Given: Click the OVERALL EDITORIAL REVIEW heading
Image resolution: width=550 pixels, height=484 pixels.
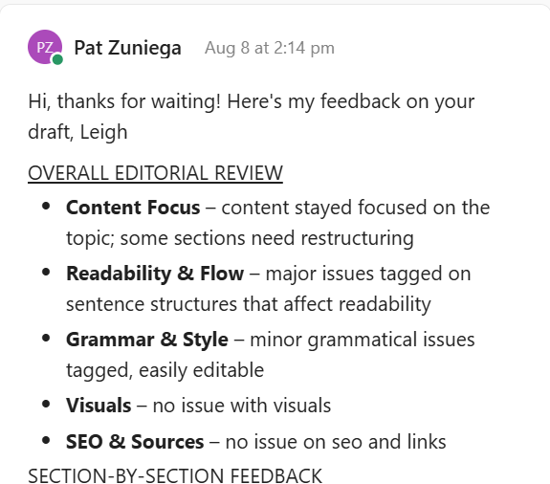Looking at the screenshot, I should click(155, 173).
